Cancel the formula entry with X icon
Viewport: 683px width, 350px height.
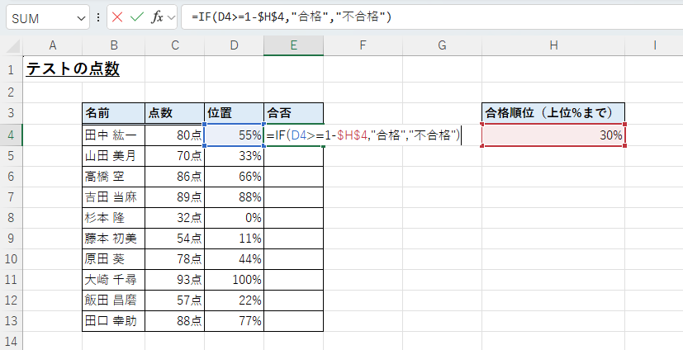[x=117, y=17]
